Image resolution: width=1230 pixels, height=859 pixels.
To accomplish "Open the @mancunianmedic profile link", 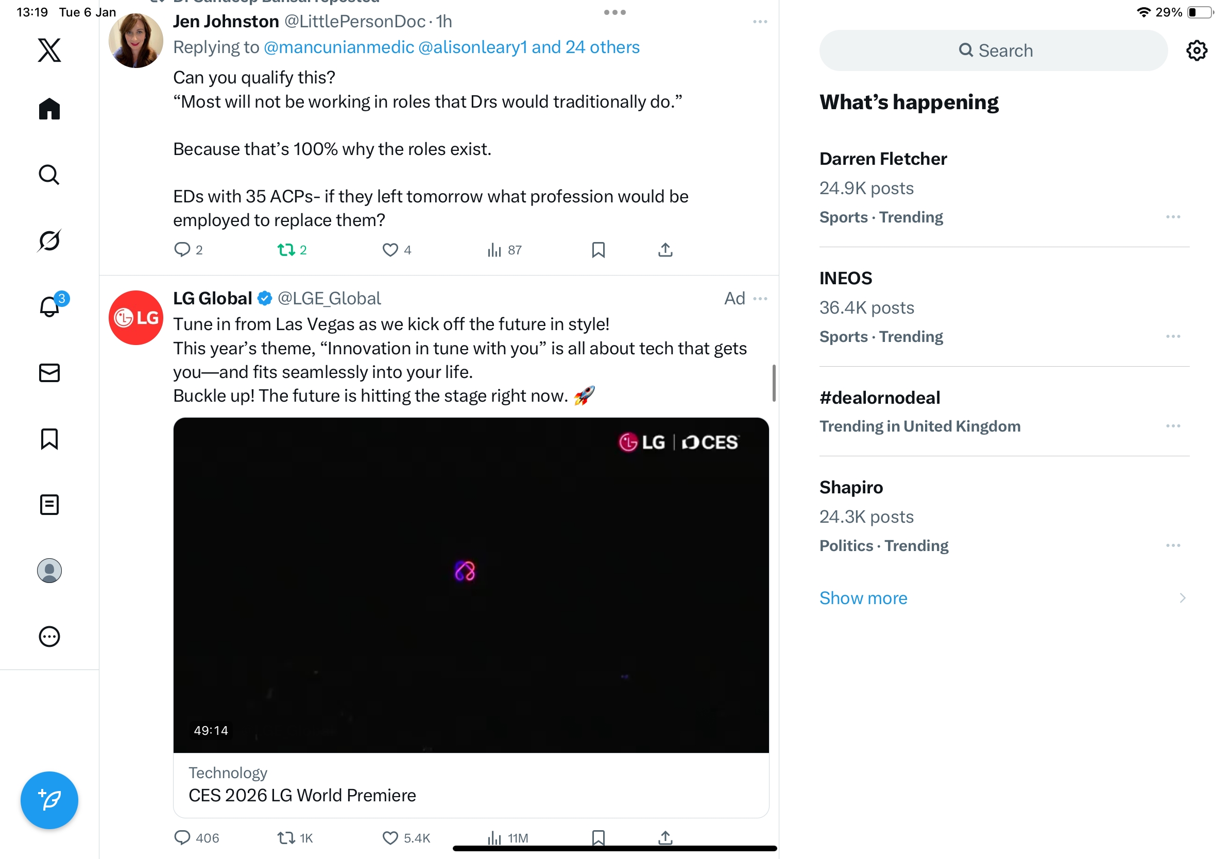I will [339, 48].
